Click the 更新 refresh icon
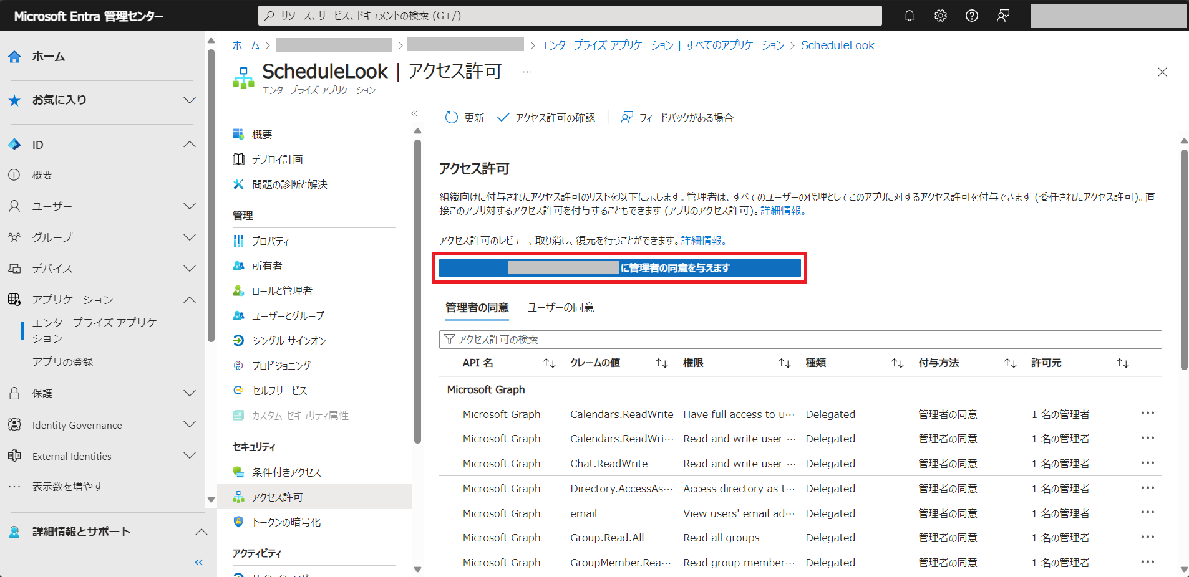Screen dimensions: 1189x577 click(x=452, y=118)
